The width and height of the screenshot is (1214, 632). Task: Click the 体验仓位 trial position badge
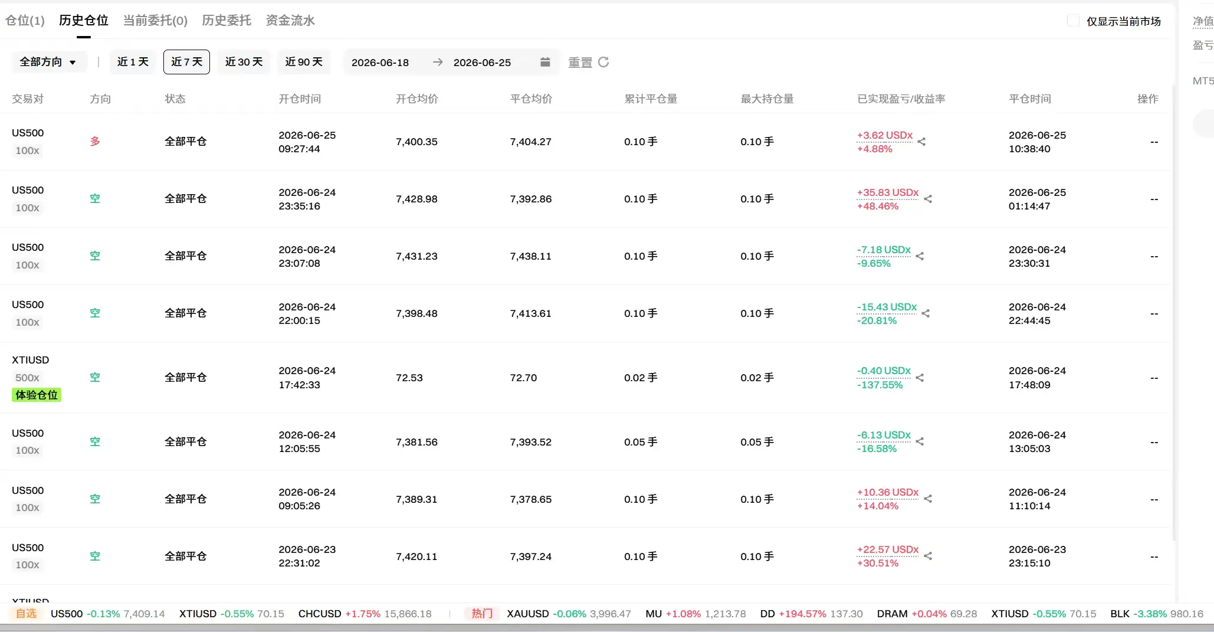(37, 395)
